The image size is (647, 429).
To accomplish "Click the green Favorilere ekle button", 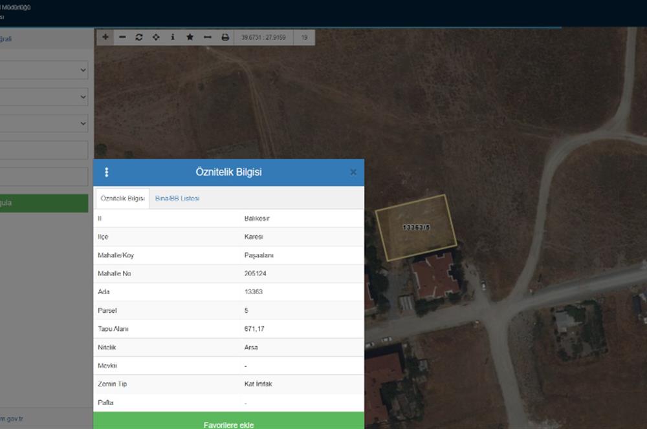I will 228,424.
